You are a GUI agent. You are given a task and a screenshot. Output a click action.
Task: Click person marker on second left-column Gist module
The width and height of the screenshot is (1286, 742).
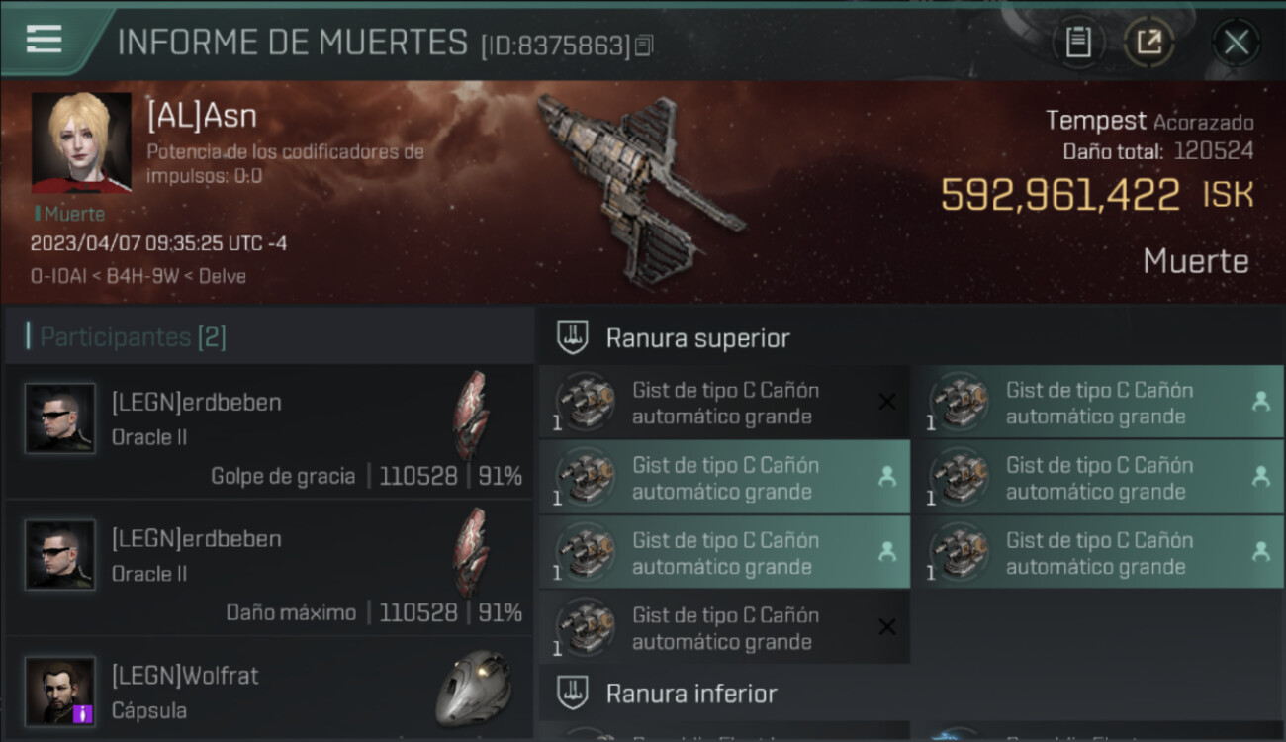(x=887, y=477)
